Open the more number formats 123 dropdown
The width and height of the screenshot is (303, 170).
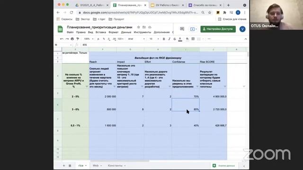pos(120,39)
